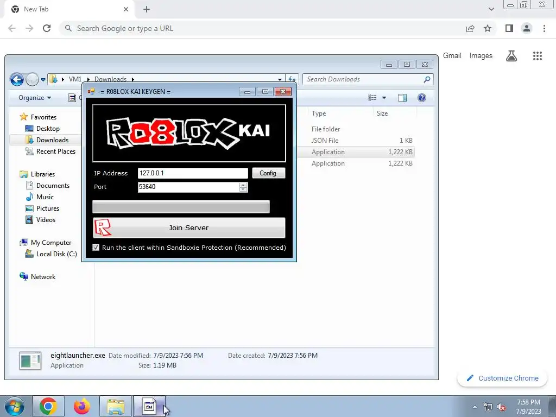Open the Music library
556x417 pixels.
point(45,197)
